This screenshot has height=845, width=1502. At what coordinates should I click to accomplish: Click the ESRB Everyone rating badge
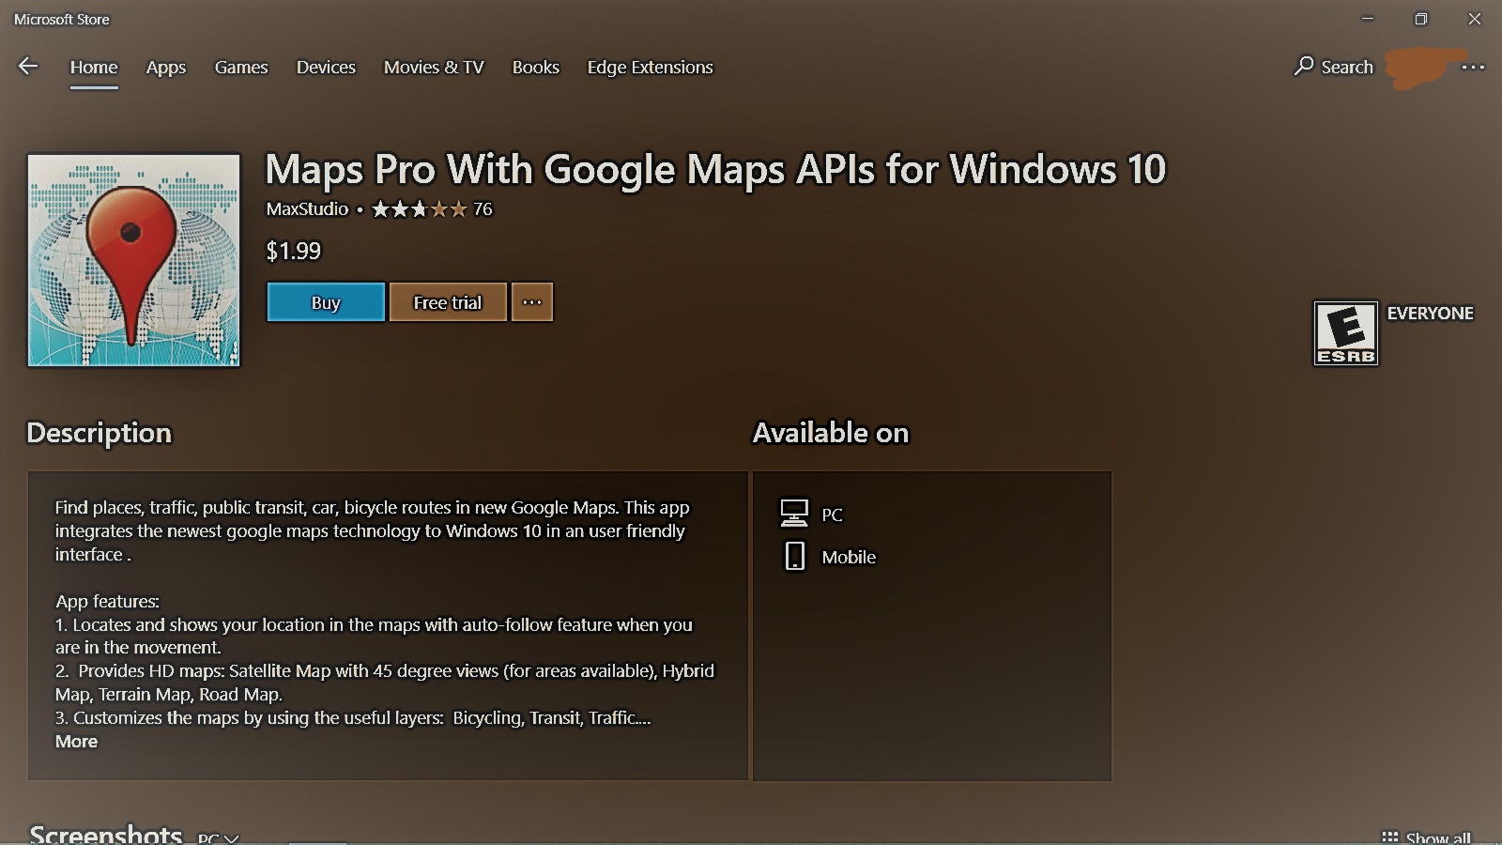pyautogui.click(x=1345, y=333)
